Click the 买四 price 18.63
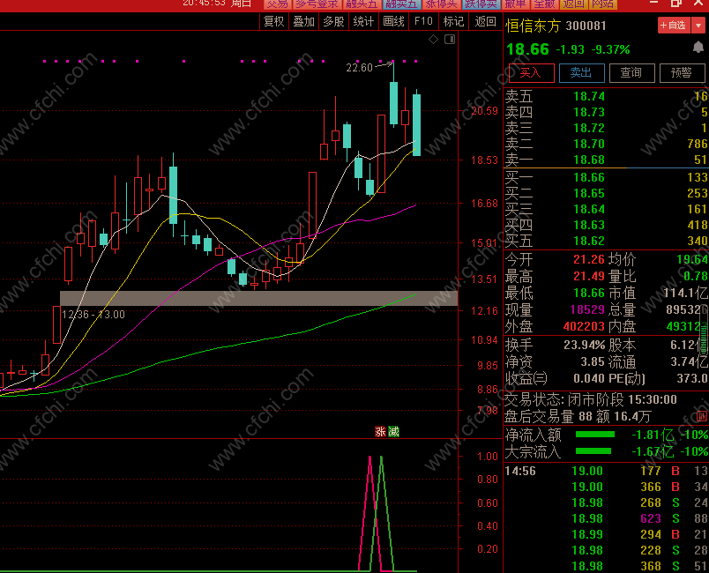This screenshot has height=573, width=709. [x=589, y=225]
